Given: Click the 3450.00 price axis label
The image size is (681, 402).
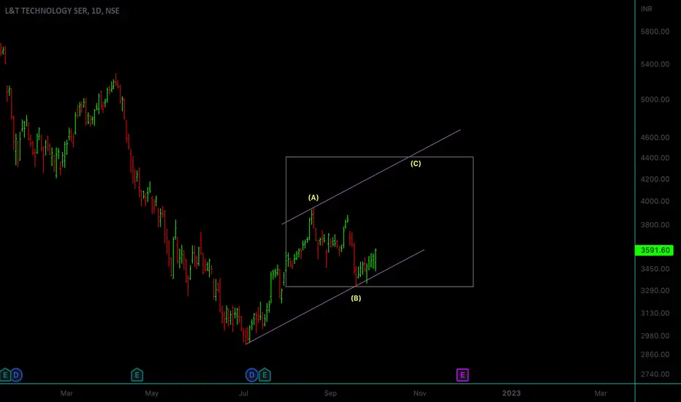Looking at the screenshot, I should tap(655, 269).
